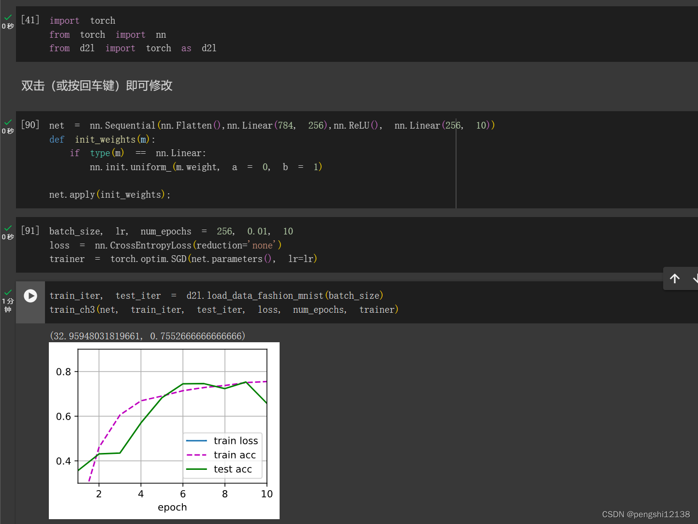Image resolution: width=698 pixels, height=524 pixels.
Task: Run the train_ch3 cell with play button
Action: 30,295
